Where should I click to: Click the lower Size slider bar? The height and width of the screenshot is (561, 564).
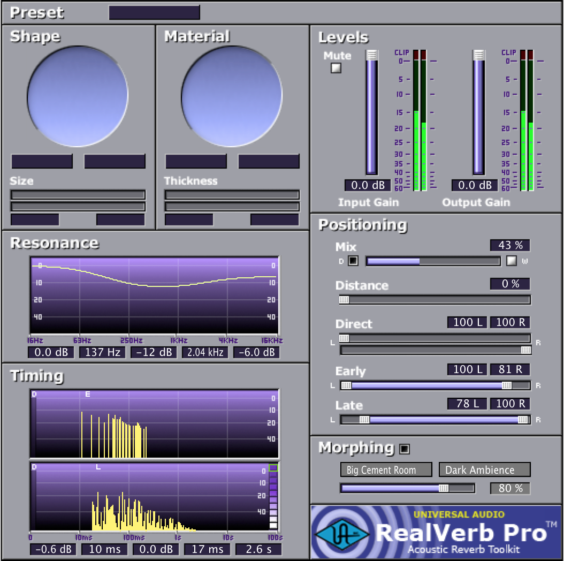[78, 207]
